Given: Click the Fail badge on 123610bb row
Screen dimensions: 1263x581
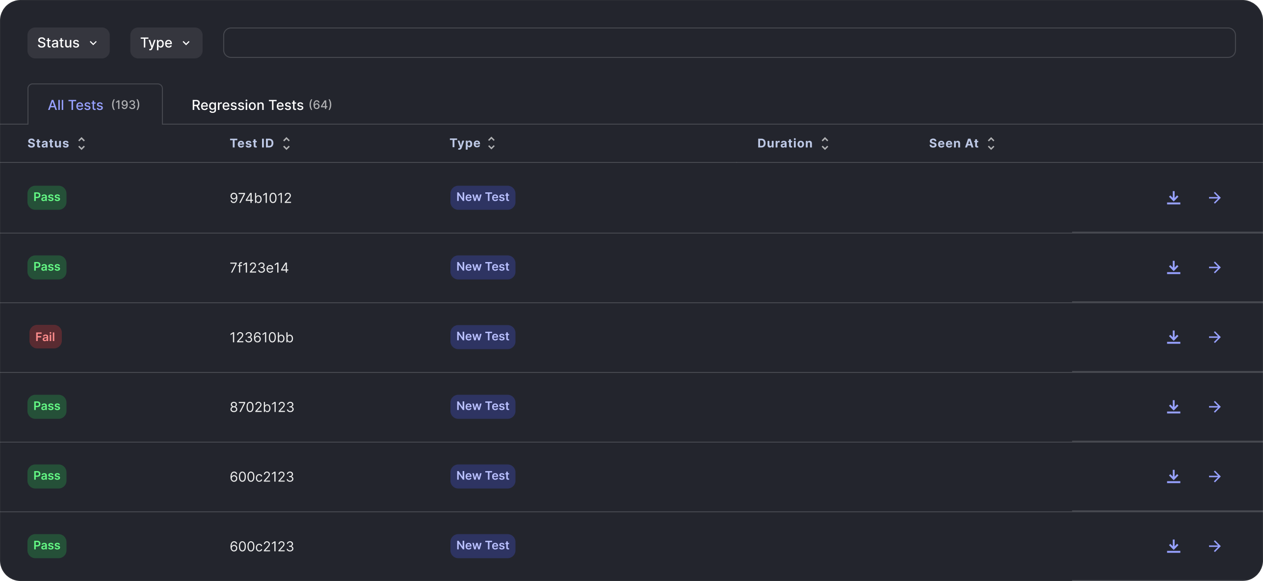Looking at the screenshot, I should (45, 337).
